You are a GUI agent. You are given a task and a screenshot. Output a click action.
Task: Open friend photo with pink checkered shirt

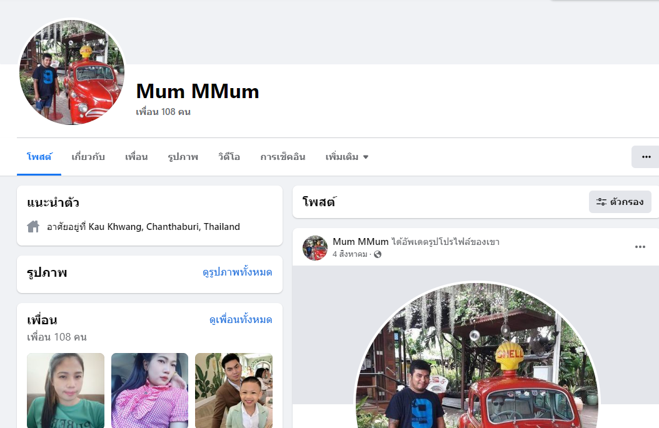[149, 391]
